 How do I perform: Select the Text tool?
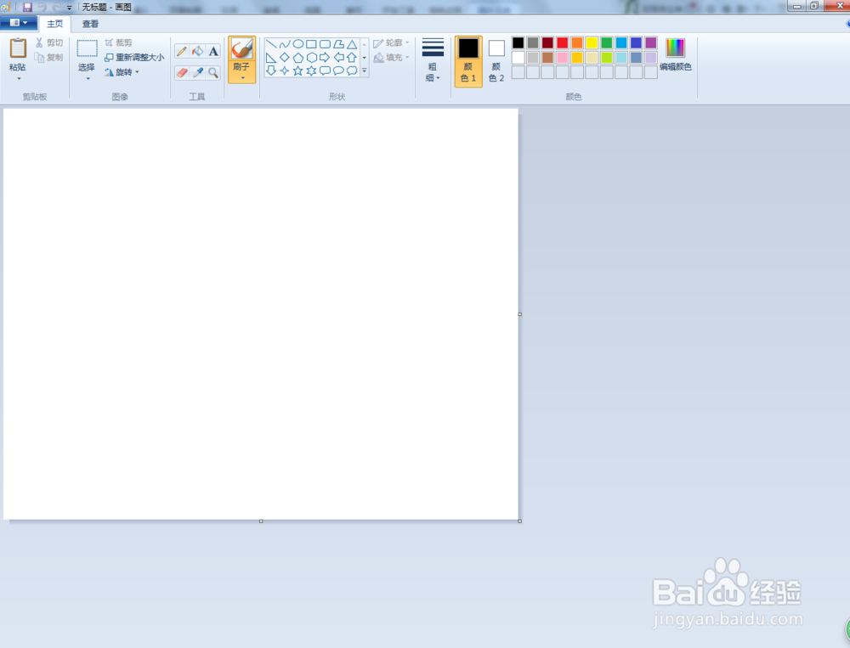(213, 52)
